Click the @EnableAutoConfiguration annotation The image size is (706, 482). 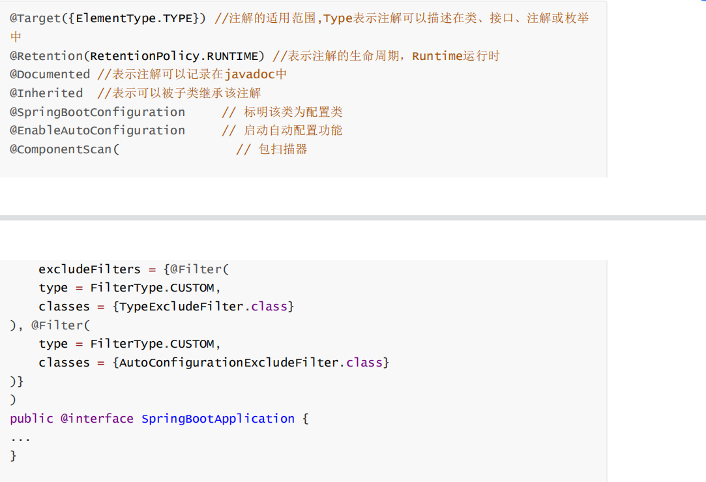[97, 130]
